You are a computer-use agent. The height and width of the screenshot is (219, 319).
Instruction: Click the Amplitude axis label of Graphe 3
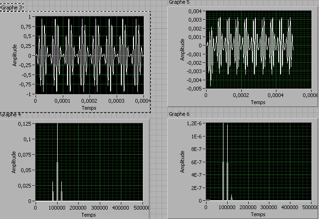pyautogui.click(x=15, y=55)
